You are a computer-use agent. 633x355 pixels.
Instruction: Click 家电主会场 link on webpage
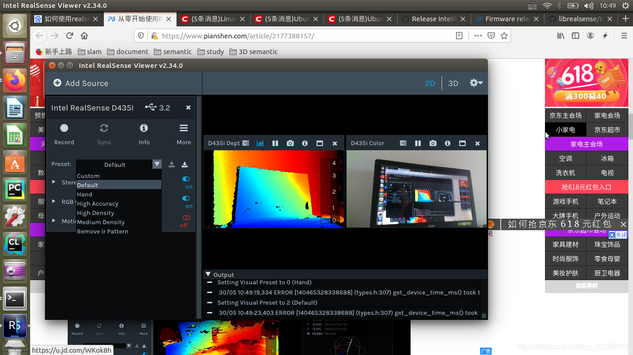(586, 144)
